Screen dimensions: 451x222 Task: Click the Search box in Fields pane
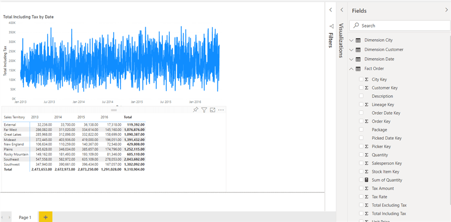399,26
